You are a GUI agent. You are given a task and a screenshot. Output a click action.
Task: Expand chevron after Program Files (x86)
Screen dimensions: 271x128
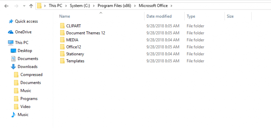tap(135, 6)
